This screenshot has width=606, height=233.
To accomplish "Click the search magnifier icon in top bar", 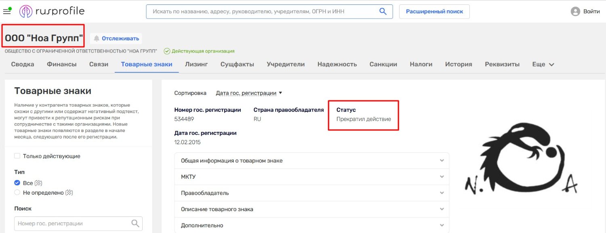I will coord(383,12).
